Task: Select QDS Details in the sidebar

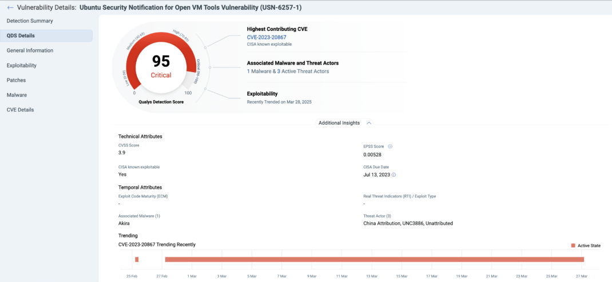Action: [x=46, y=35]
